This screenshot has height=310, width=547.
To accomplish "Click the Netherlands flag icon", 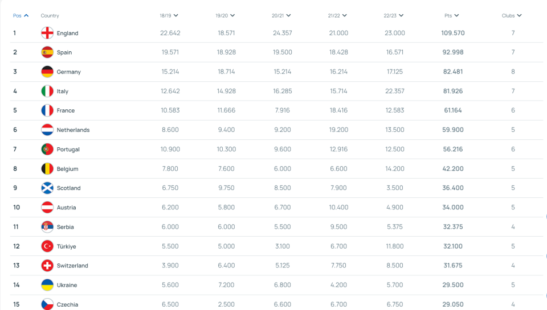I will click(x=47, y=130).
